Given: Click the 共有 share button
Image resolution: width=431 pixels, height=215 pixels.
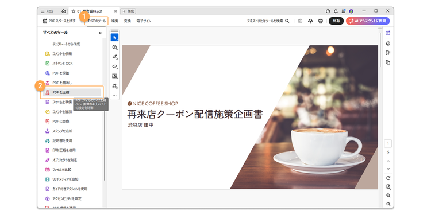Looking at the screenshot, I should pos(336,21).
